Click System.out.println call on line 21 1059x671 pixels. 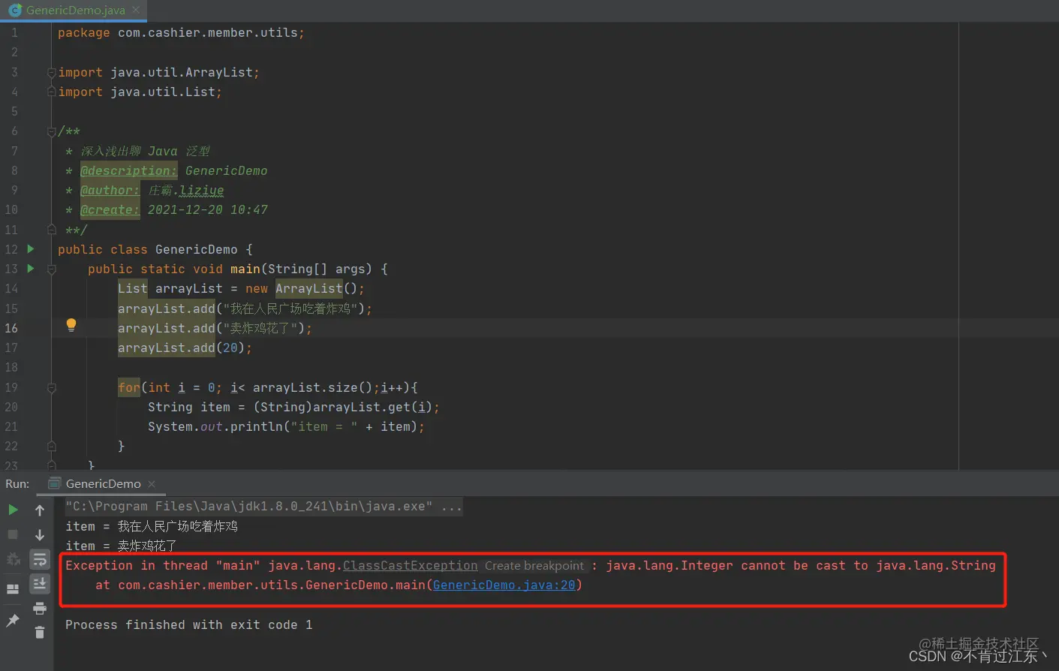tap(286, 426)
